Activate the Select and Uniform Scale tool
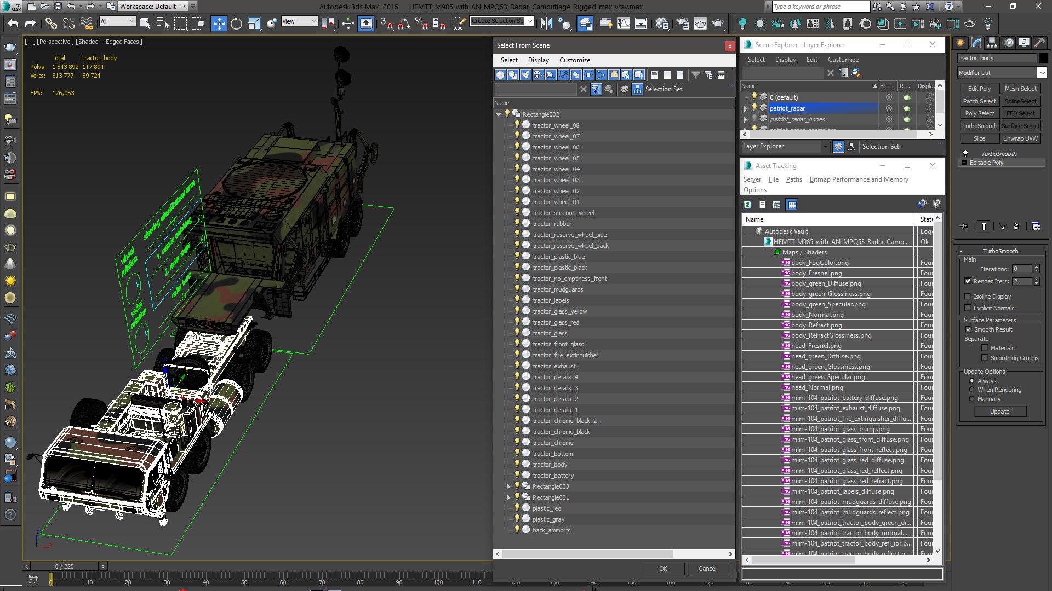The image size is (1052, 591). click(x=254, y=23)
